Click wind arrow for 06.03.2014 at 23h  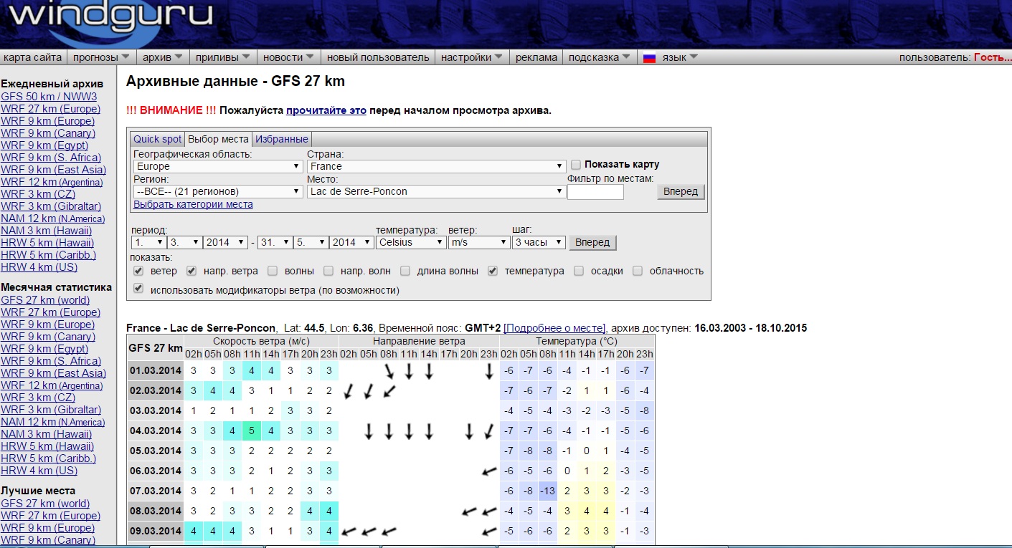point(489,471)
